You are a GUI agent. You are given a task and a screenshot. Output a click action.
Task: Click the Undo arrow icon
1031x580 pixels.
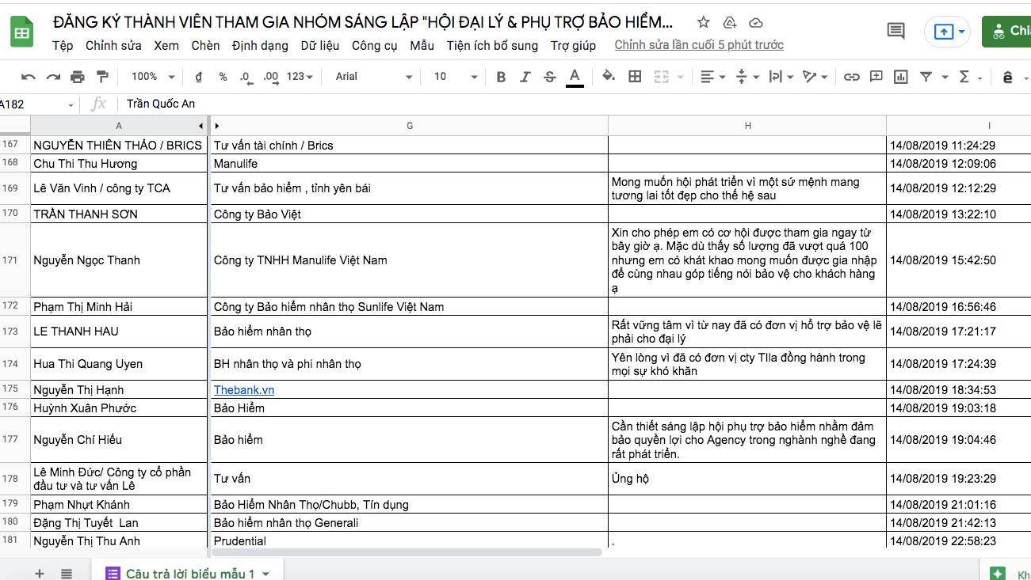coord(29,77)
